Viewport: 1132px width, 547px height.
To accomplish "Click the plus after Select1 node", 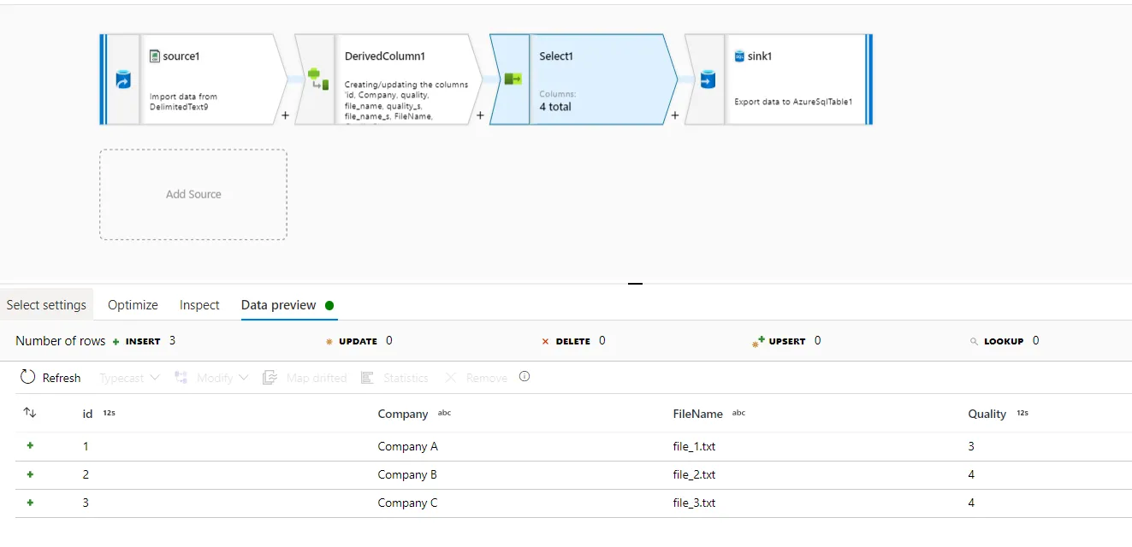I will pos(675,115).
